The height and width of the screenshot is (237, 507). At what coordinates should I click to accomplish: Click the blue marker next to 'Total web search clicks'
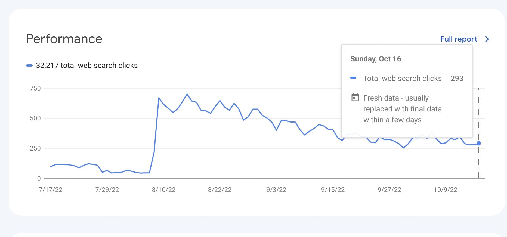pyautogui.click(x=353, y=78)
